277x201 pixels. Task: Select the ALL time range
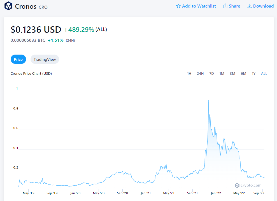pos(264,74)
